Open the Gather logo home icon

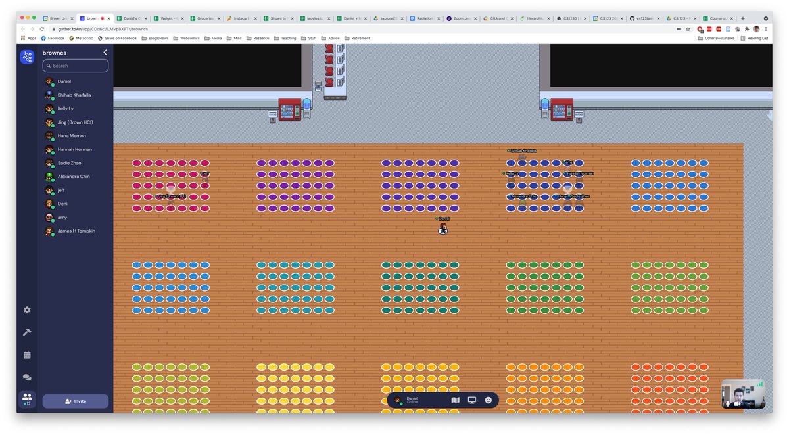pyautogui.click(x=27, y=57)
